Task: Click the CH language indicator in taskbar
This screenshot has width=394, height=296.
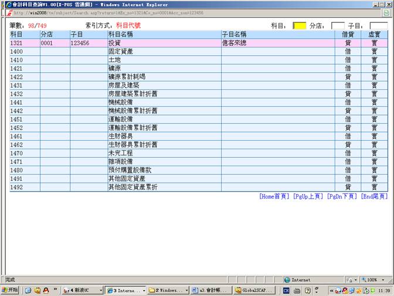Action: coord(287,290)
